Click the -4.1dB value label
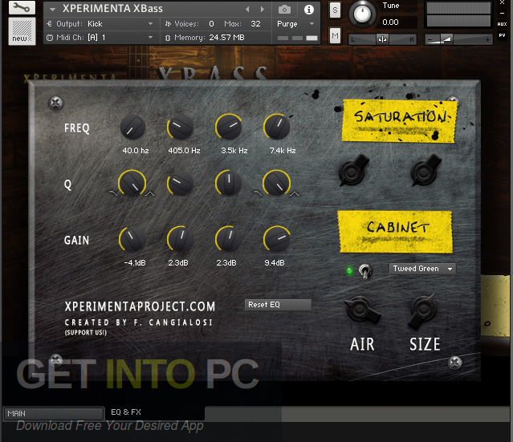This screenshot has height=442, width=513. 135,263
